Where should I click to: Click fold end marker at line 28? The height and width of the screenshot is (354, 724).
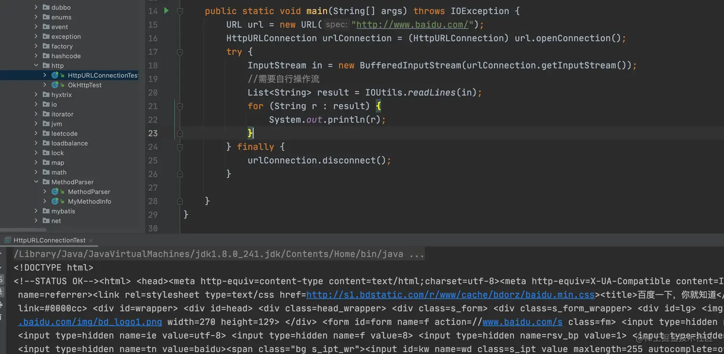pyautogui.click(x=180, y=201)
